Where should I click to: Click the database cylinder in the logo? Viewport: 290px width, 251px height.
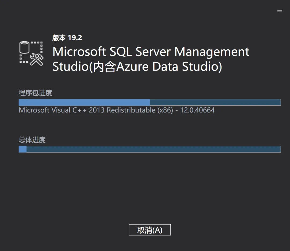tap(24, 47)
